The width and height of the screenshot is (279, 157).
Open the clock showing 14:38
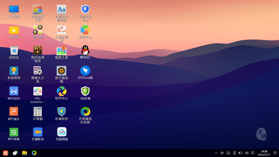point(264,153)
